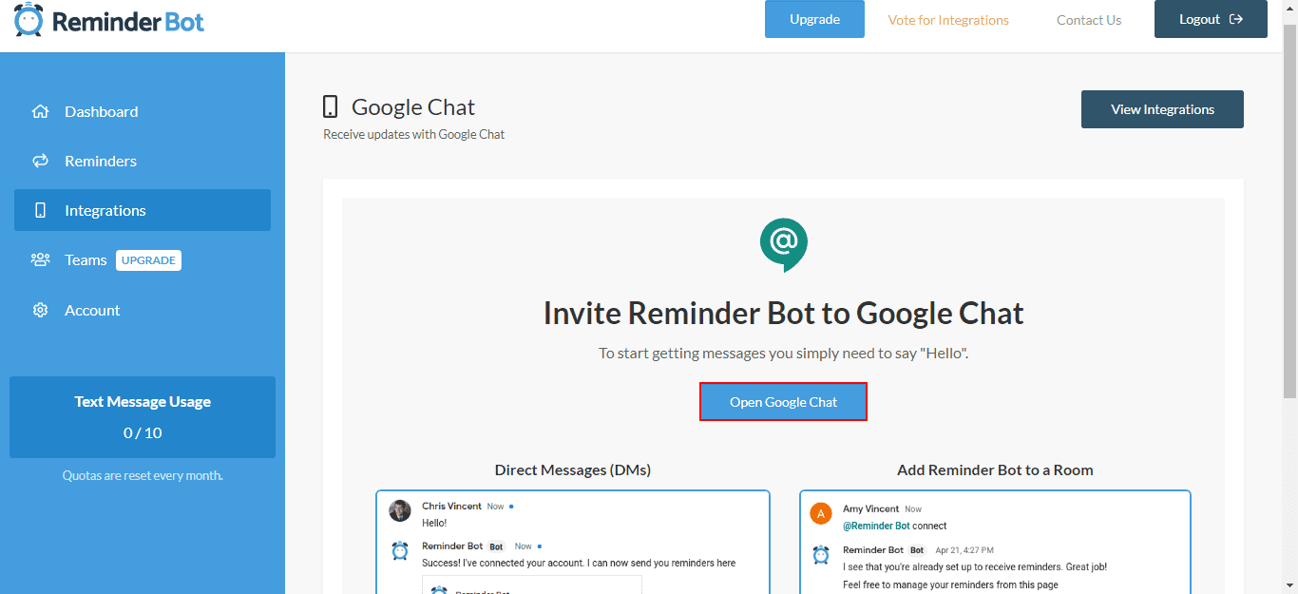Click the 'Hello!' message from Chris Vincent
The width and height of the screenshot is (1298, 594).
click(434, 523)
